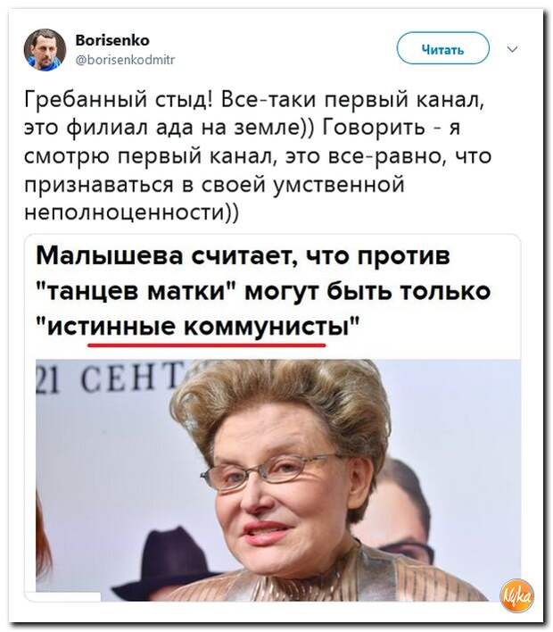Click the "Читать" follow button

tap(443, 48)
